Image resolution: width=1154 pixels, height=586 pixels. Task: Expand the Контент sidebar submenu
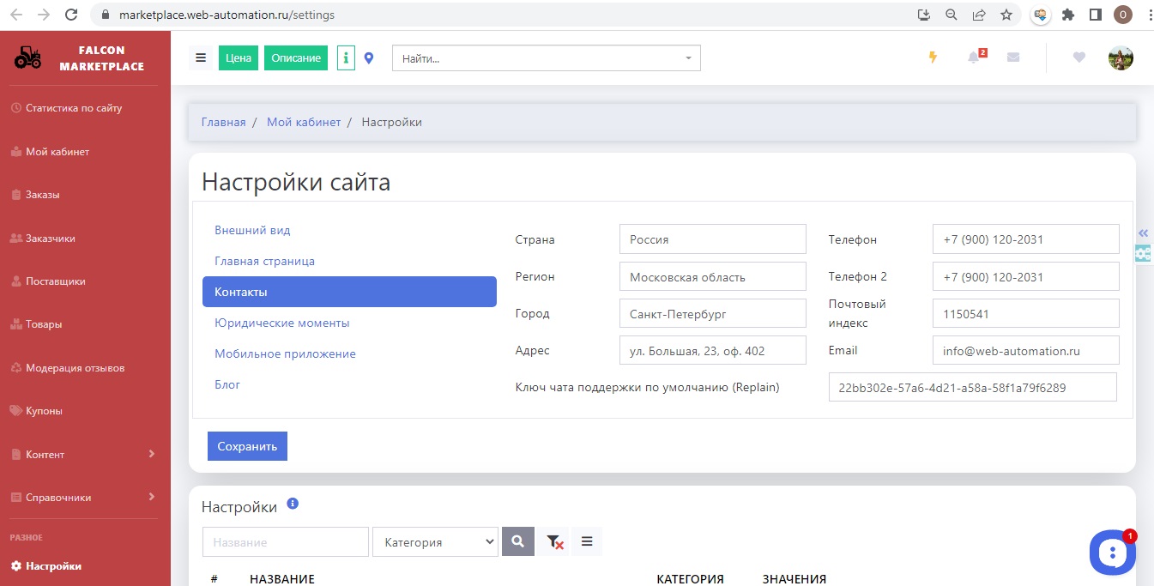coord(84,454)
